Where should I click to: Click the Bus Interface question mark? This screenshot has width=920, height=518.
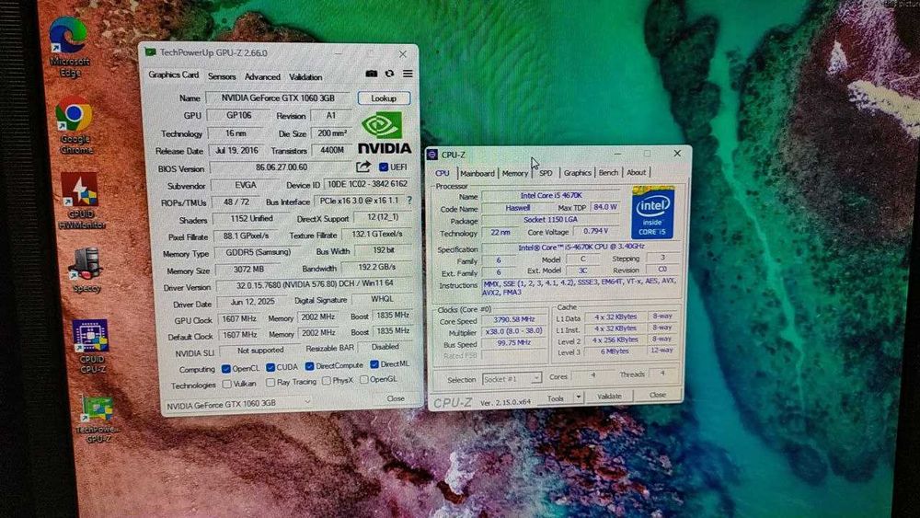tap(409, 200)
